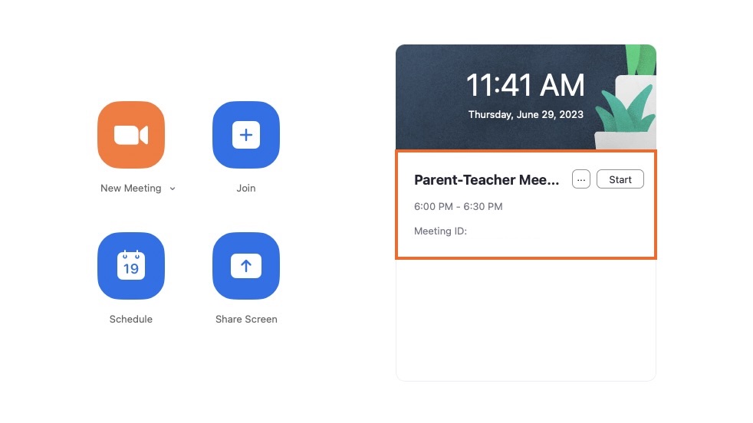Click the blue Join meeting icon
Viewport: 753px width, 423px height.
pos(246,135)
